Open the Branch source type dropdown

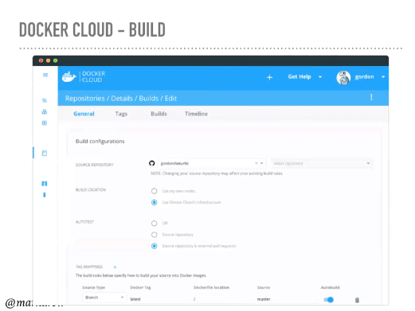(104, 297)
